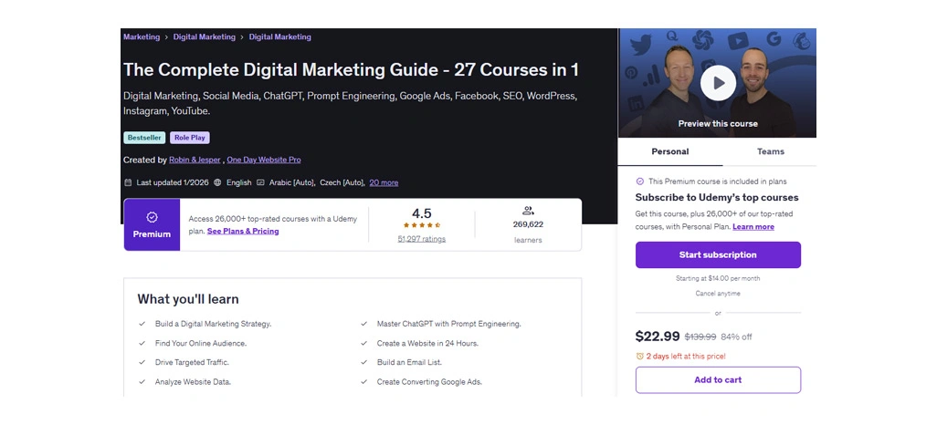Open instructor Robin & Jesper profile
Viewport: 937px width, 425px height.
[195, 160]
